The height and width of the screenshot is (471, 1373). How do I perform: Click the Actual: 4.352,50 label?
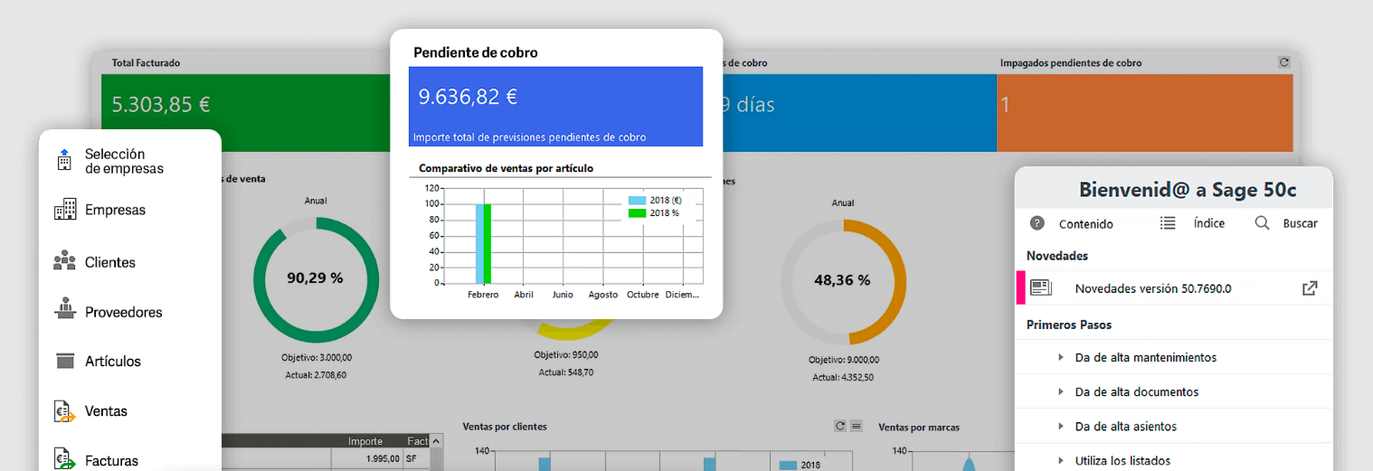pos(842,377)
